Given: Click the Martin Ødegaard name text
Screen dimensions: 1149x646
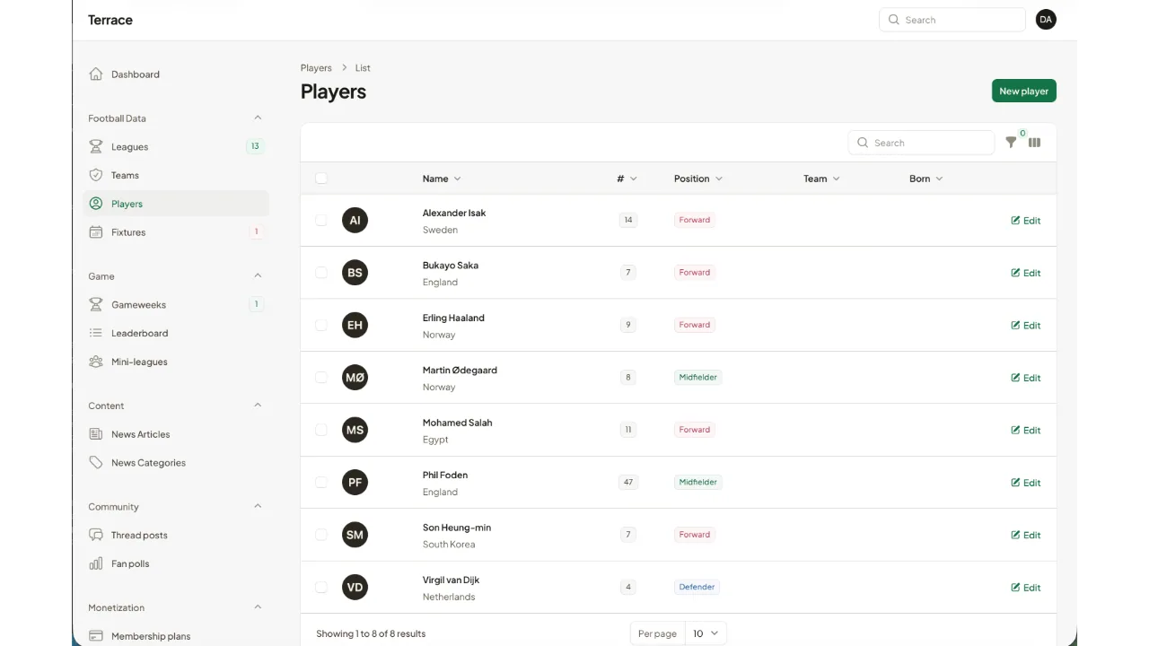Looking at the screenshot, I should click(460, 370).
